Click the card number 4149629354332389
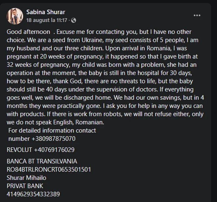The height and width of the screenshot is (202, 217). click(x=33, y=194)
